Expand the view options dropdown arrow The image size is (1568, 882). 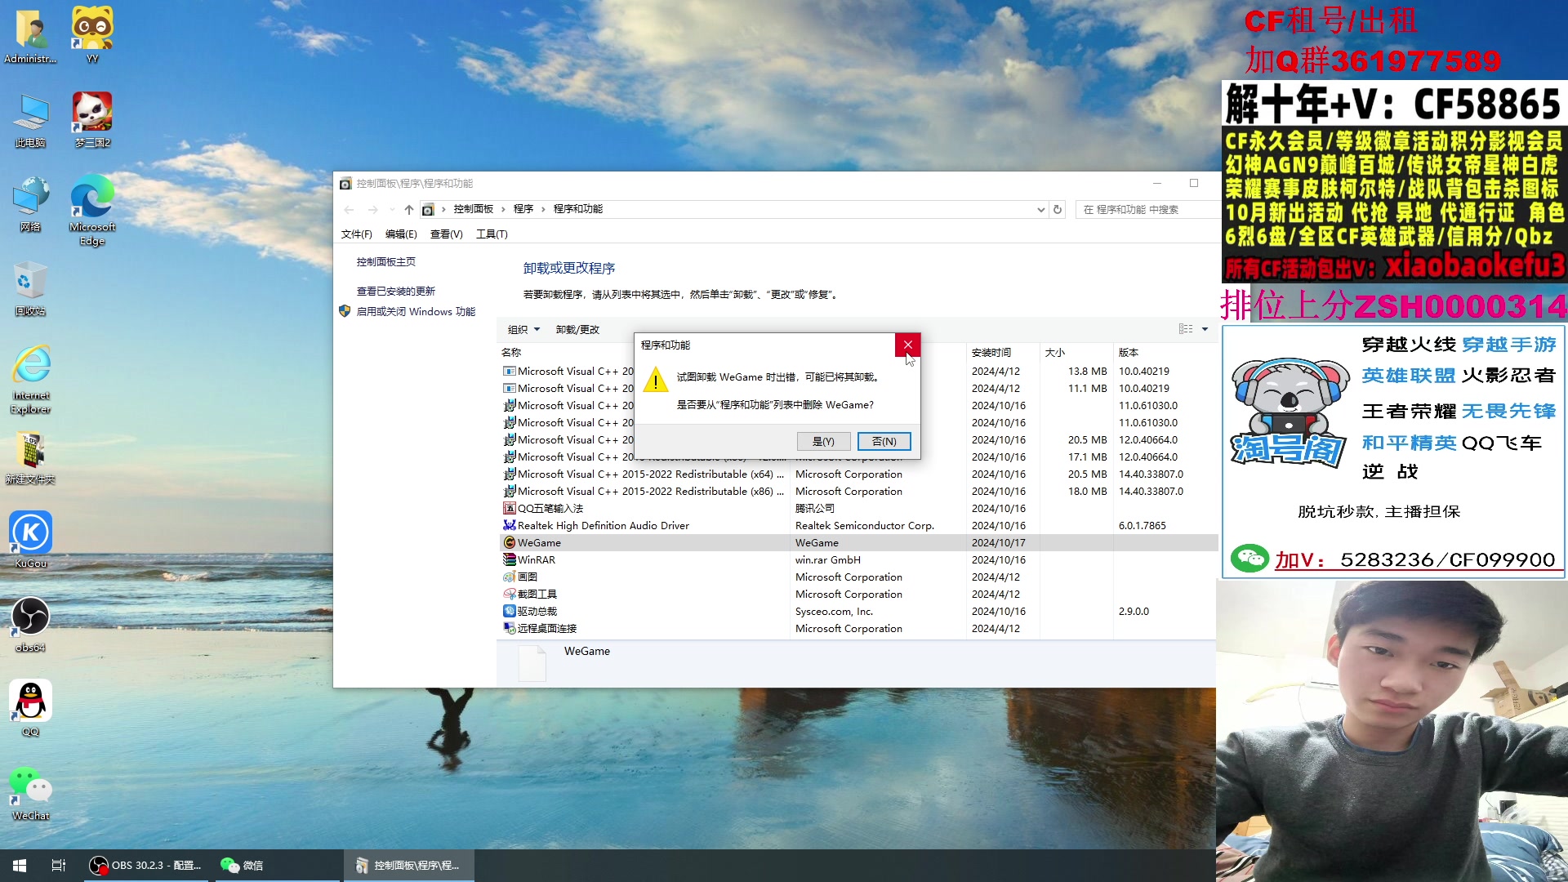point(1205,329)
